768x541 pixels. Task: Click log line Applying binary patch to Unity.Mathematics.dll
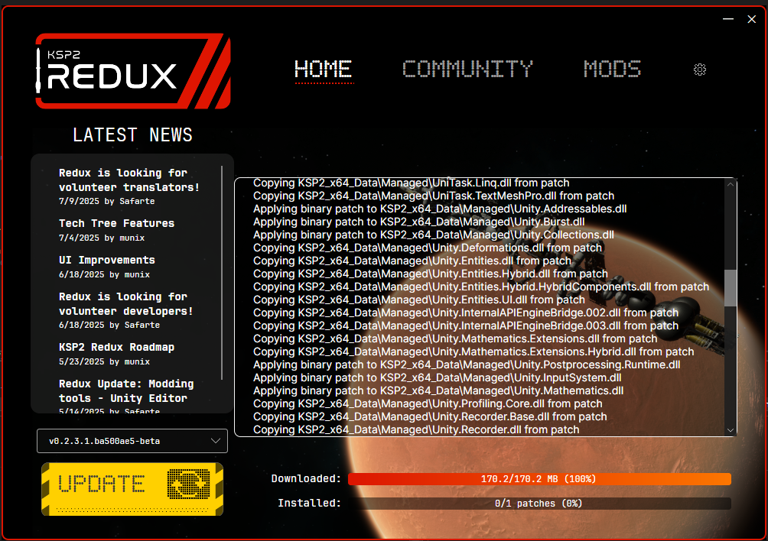(438, 390)
